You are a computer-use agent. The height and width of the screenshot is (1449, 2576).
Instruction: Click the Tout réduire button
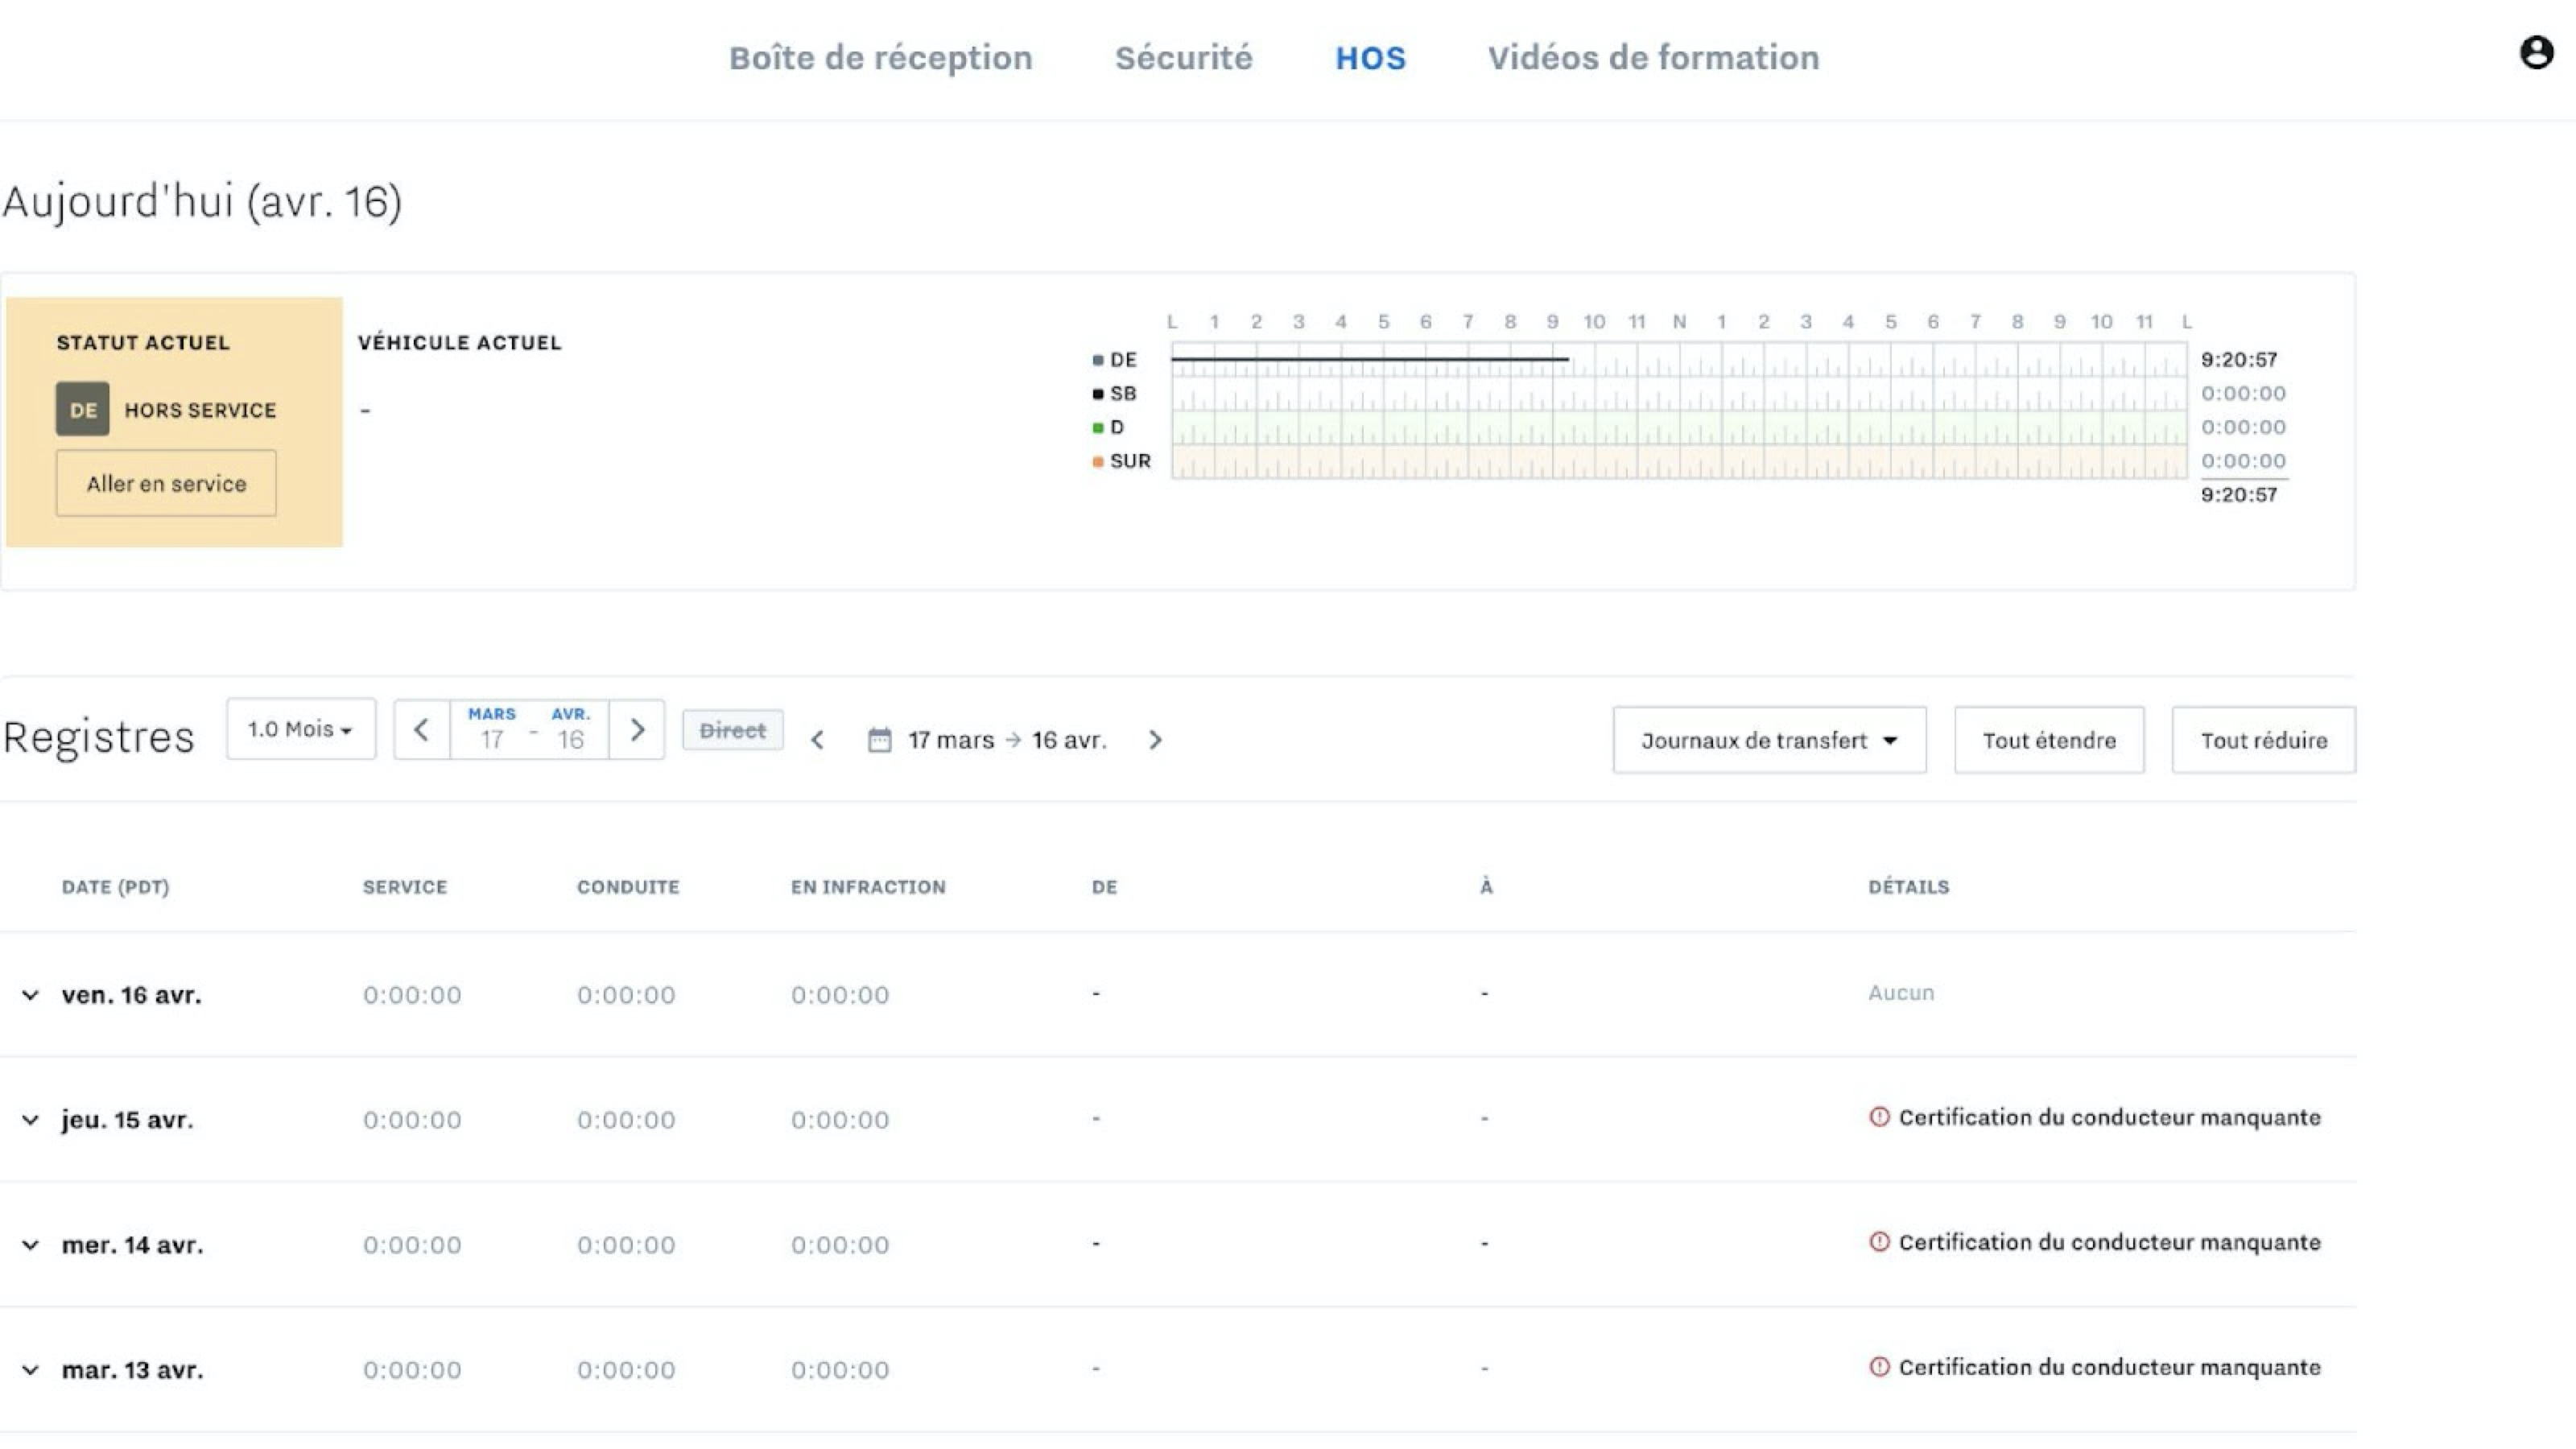[2263, 740]
